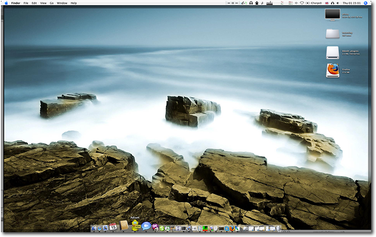Open the Help menu
The image size is (376, 237).
click(x=74, y=3)
